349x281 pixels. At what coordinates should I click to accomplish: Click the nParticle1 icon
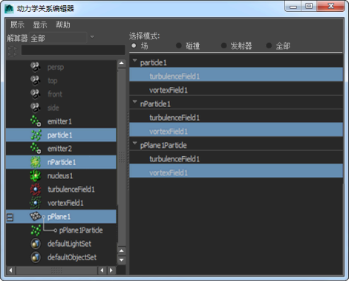[x=36, y=162]
